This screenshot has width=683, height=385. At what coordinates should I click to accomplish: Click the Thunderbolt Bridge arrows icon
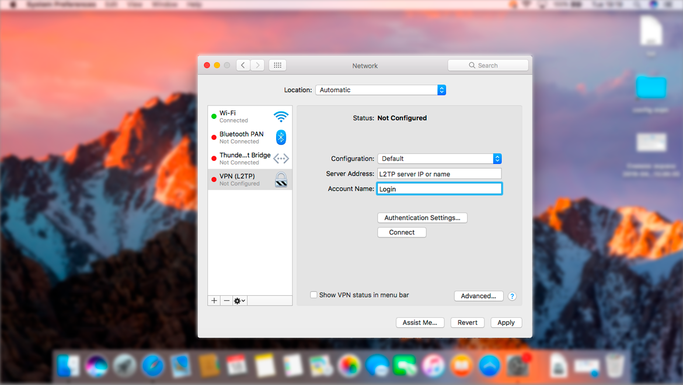click(x=281, y=158)
